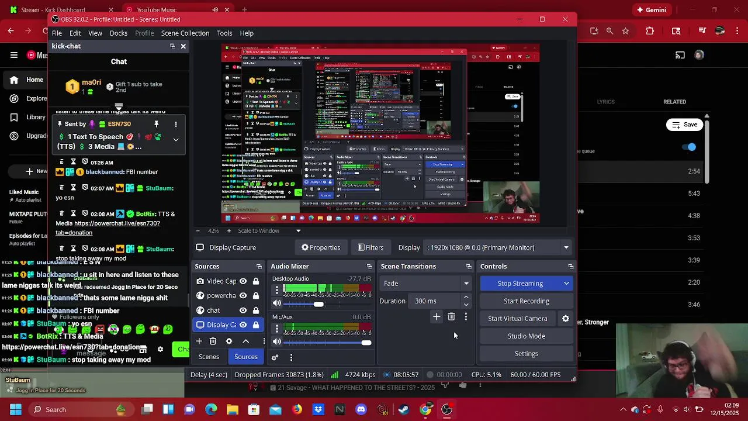Open source properties gear in the Sources toolbar
This screenshot has height=421, width=748.
229,341
